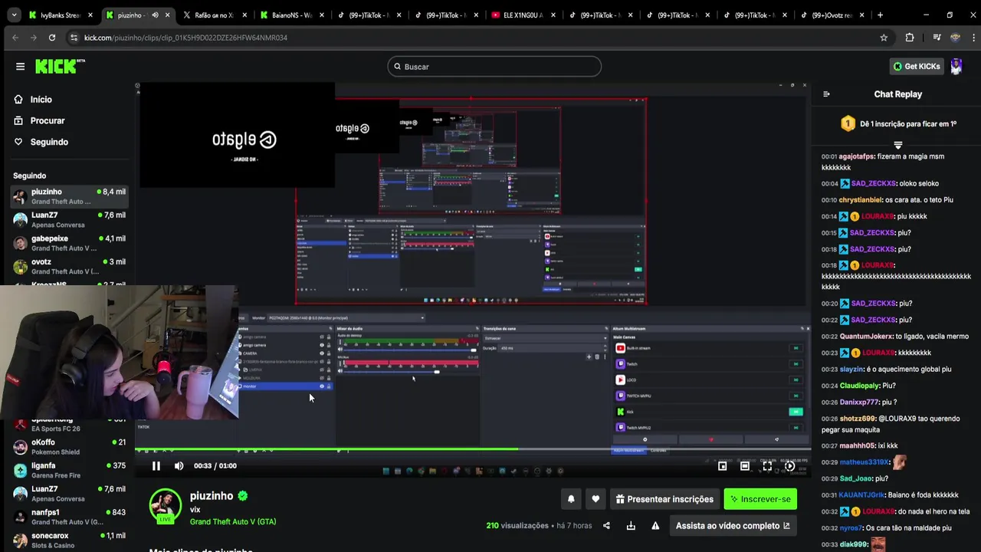Share the clip with the share icon
981x552 pixels.
coord(606,526)
